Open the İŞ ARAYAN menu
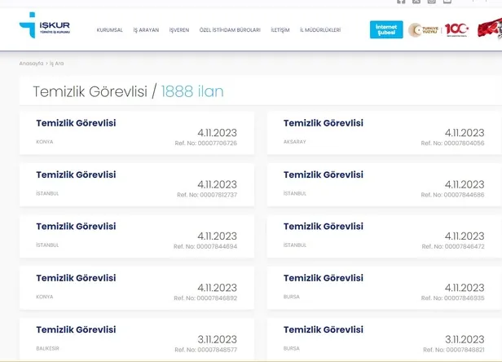The height and width of the screenshot is (362, 502). coord(146,30)
